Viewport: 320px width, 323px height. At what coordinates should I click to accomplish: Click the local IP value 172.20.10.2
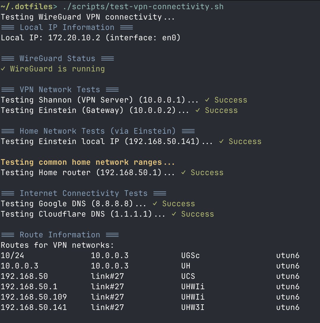click(74, 38)
